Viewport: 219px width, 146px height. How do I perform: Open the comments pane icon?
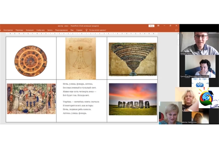[176, 30]
